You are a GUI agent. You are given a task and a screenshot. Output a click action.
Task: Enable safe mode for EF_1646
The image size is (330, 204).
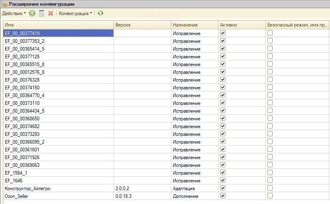[x=270, y=180]
